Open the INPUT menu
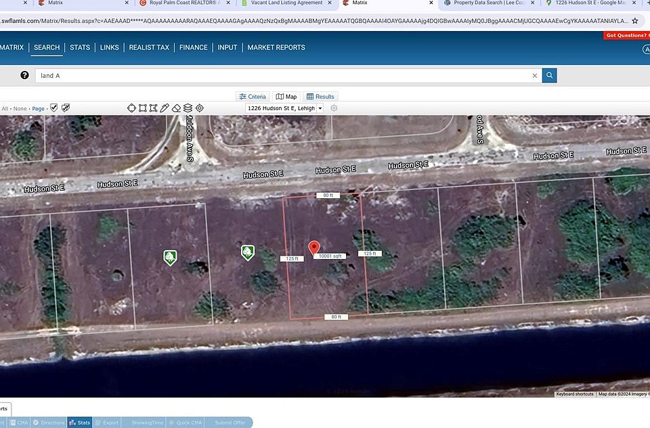This screenshot has width=650, height=428. click(227, 47)
